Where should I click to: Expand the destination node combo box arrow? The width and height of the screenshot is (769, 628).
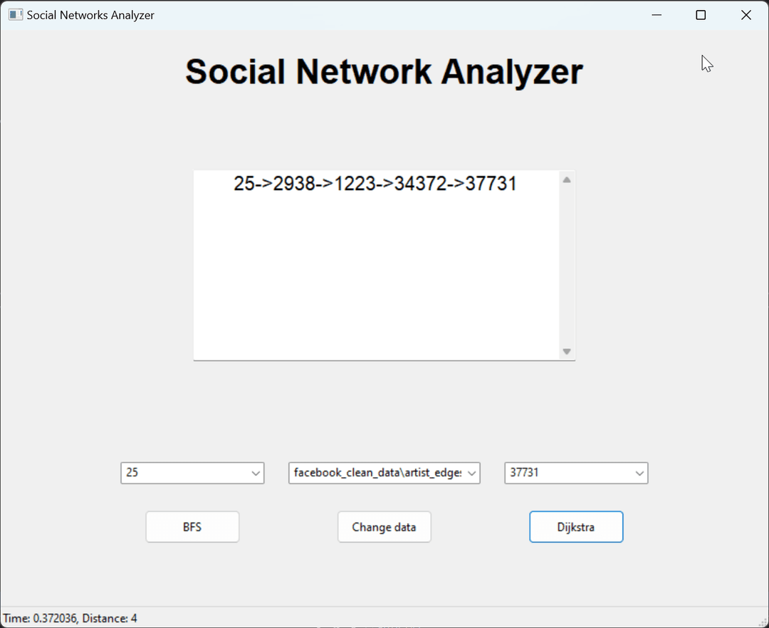[x=639, y=473]
